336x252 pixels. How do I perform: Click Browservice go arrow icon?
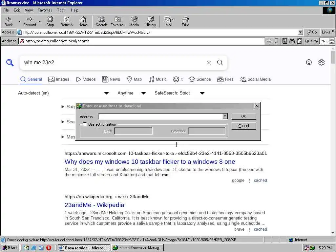[x=269, y=41]
